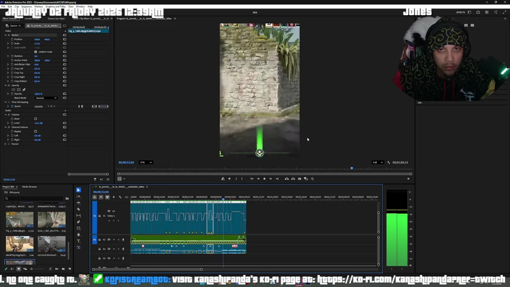Expand the Crop Left property
The image size is (510, 287).
[8, 69]
